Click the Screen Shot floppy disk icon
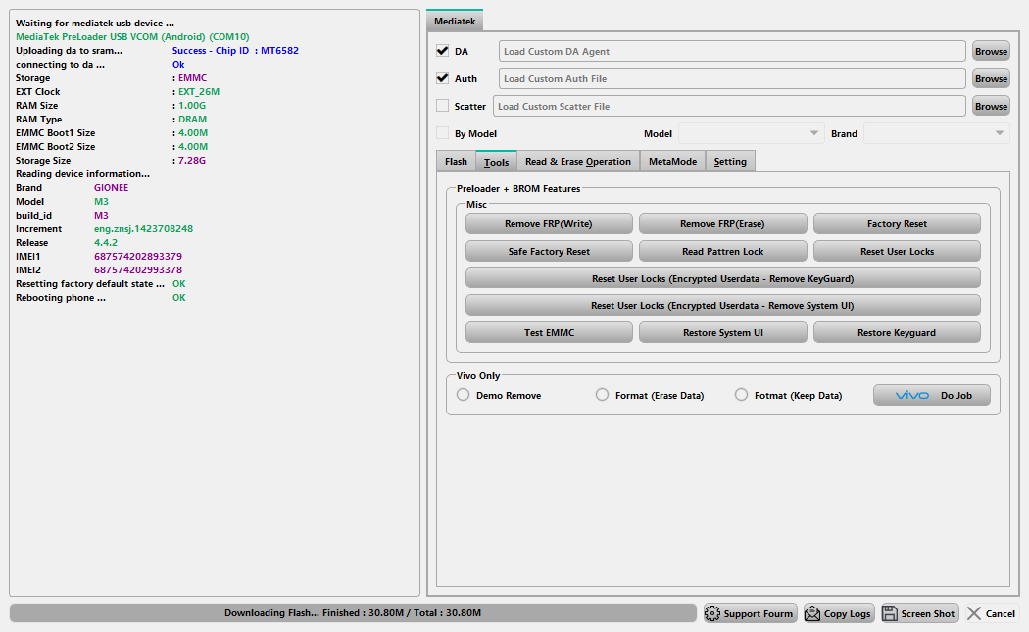 (889, 613)
